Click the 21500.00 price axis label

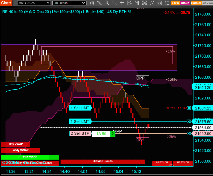pyautogui.click(x=203, y=161)
